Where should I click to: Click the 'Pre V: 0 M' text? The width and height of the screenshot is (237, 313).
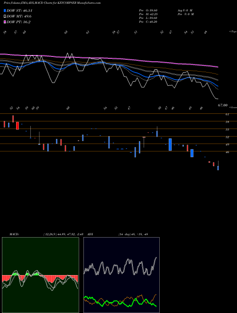coord(186,14)
